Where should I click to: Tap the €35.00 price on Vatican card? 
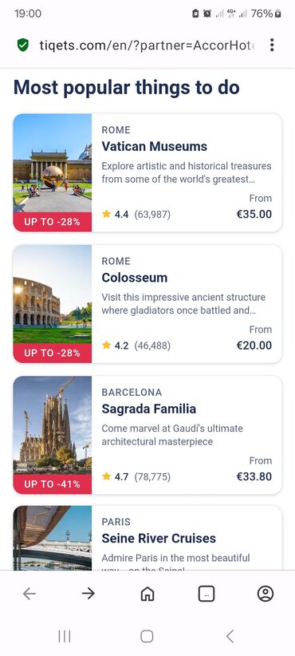254,214
